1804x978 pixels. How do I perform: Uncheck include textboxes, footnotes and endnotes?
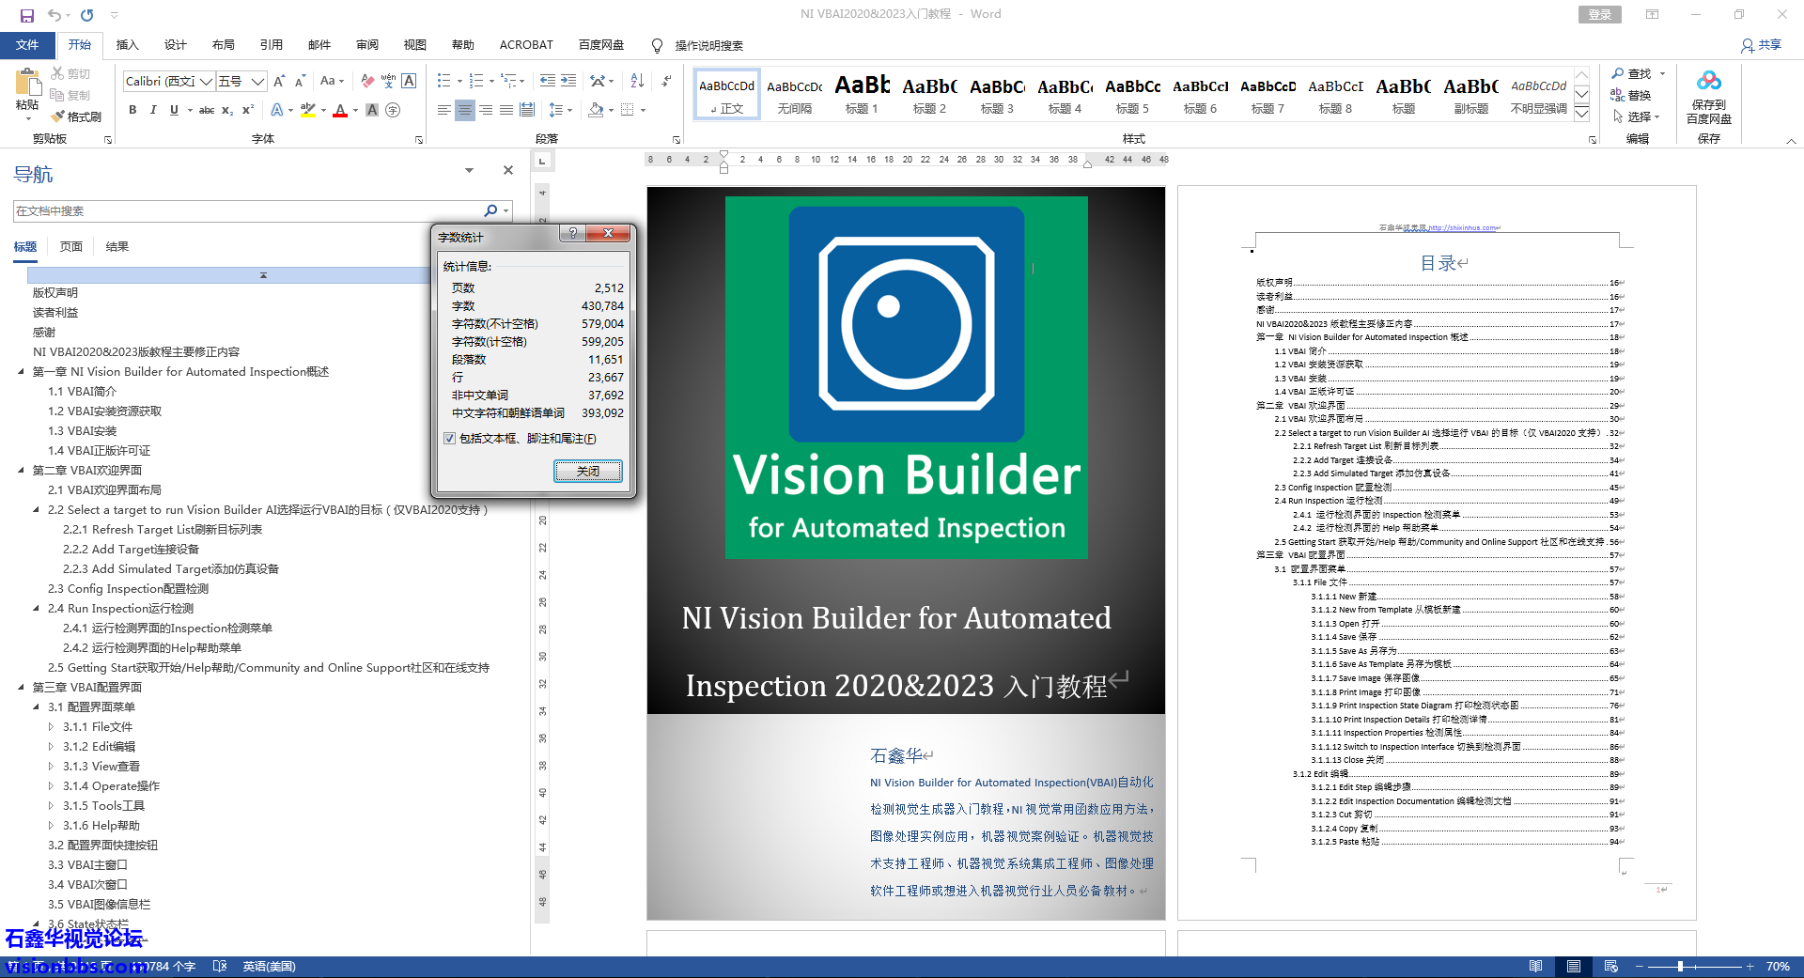[450, 439]
